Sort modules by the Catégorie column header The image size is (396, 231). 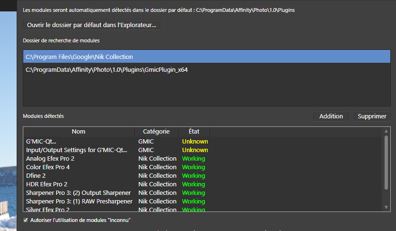tap(156, 131)
